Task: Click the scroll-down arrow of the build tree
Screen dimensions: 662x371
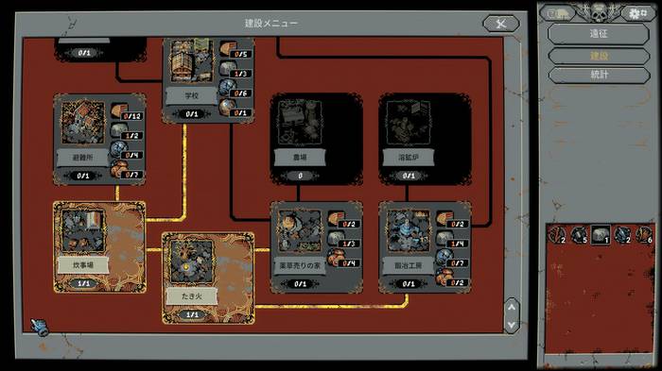Action: pyautogui.click(x=512, y=325)
